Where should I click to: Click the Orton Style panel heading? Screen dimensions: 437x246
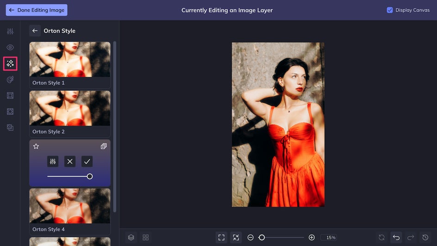[59, 31]
